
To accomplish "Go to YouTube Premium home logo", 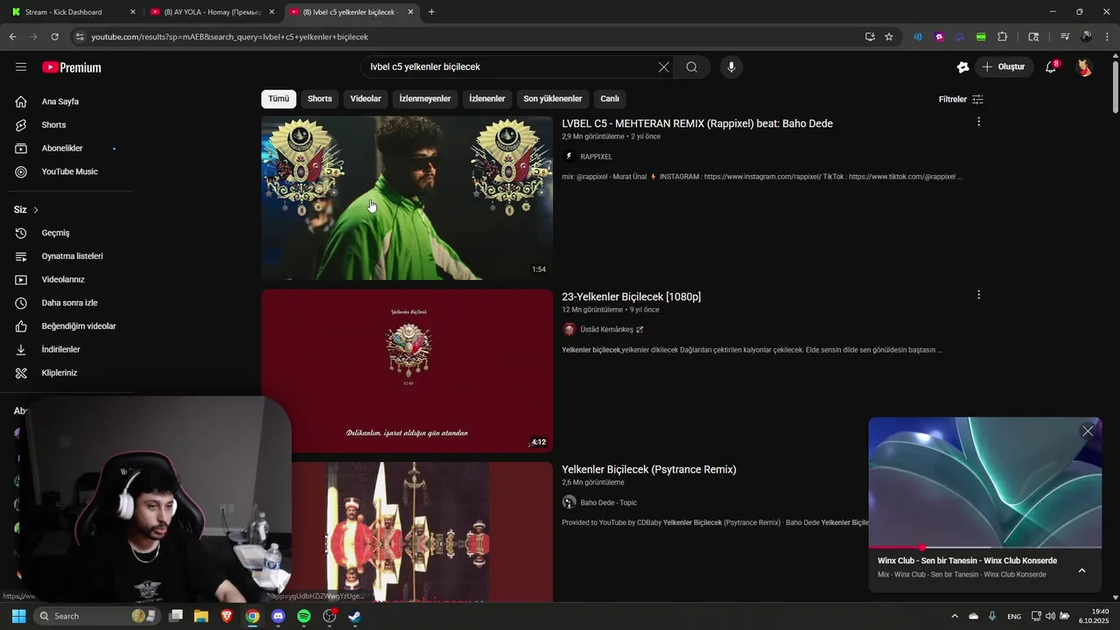I will 72,67.
